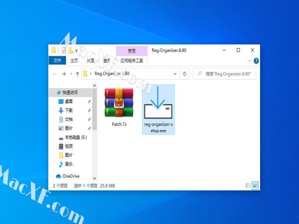Expand the ribbon with the chevron

[x=249, y=61]
